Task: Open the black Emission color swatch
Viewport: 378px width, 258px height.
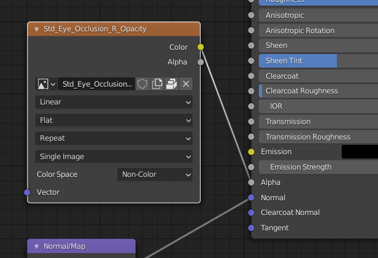Action: pos(360,152)
